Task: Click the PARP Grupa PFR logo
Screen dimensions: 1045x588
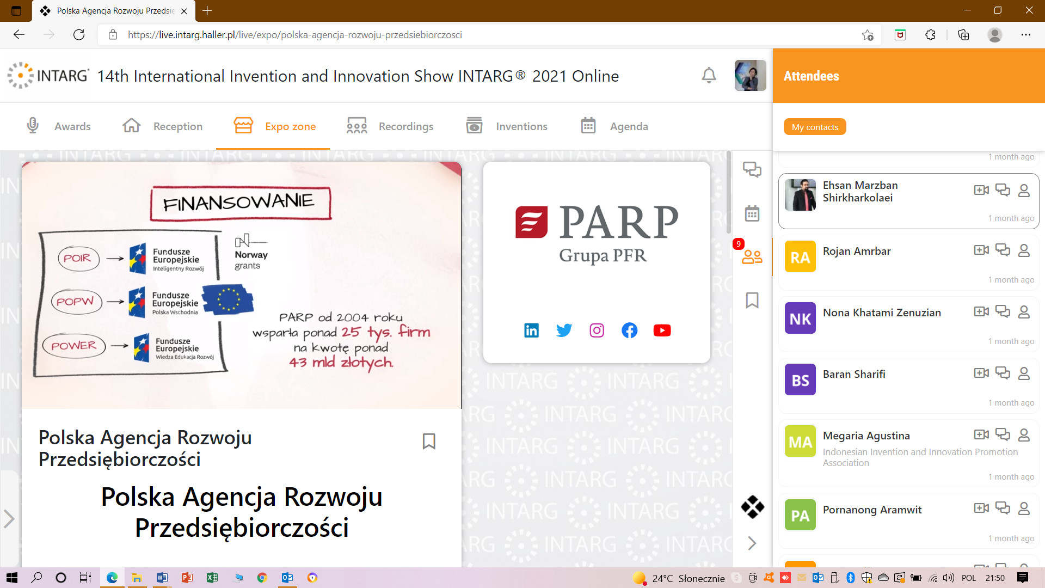Action: (x=597, y=234)
